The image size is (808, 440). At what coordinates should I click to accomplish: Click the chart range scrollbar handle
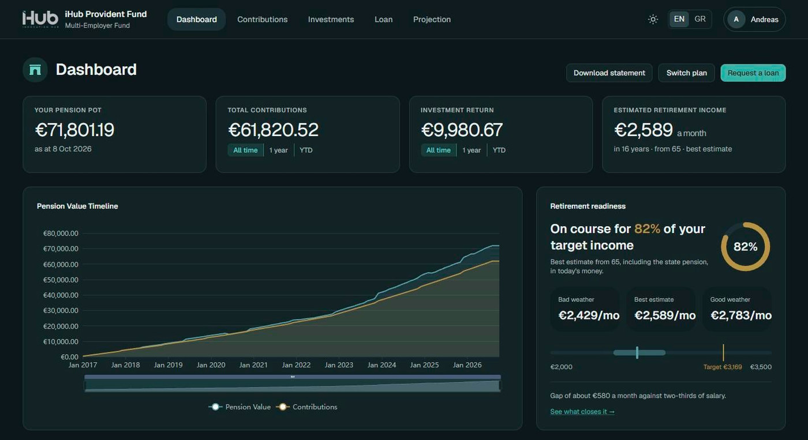(293, 377)
